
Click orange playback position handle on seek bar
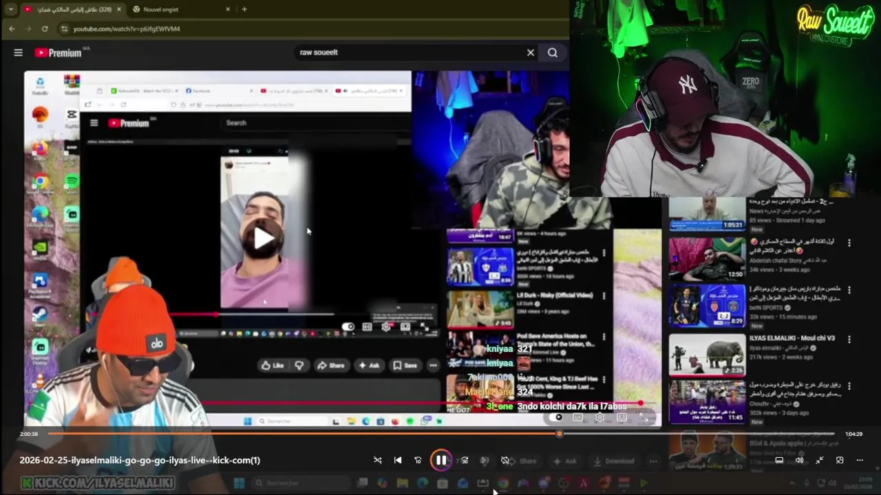[560, 434]
